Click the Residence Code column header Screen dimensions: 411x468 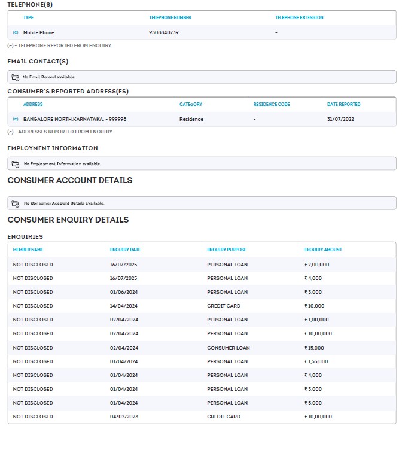(271, 104)
